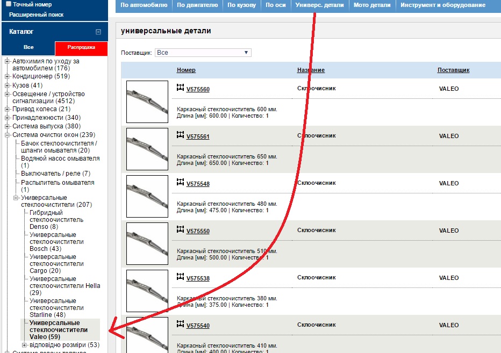This screenshot has width=501, height=353.
Task: Click the icon beside part number V575538
Action: pos(181,277)
